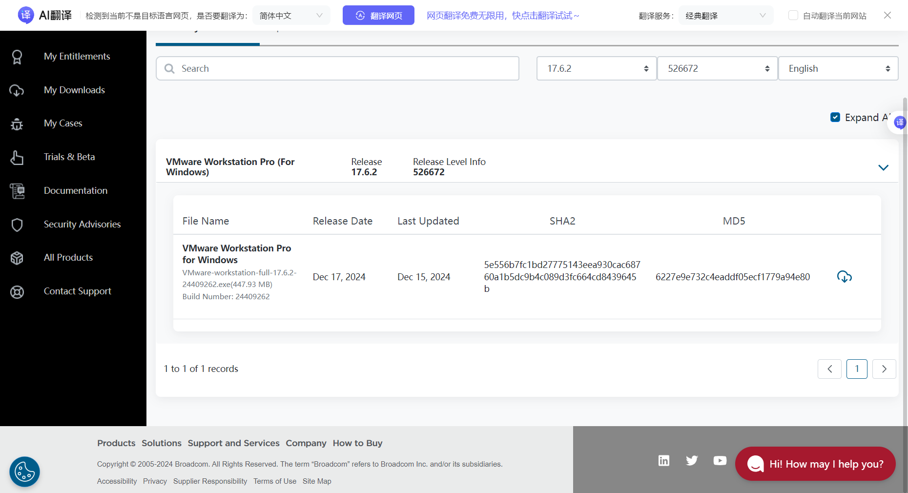Collapse the VMware Workstation Pro section chevron
This screenshot has width=908, height=493.
pos(883,167)
